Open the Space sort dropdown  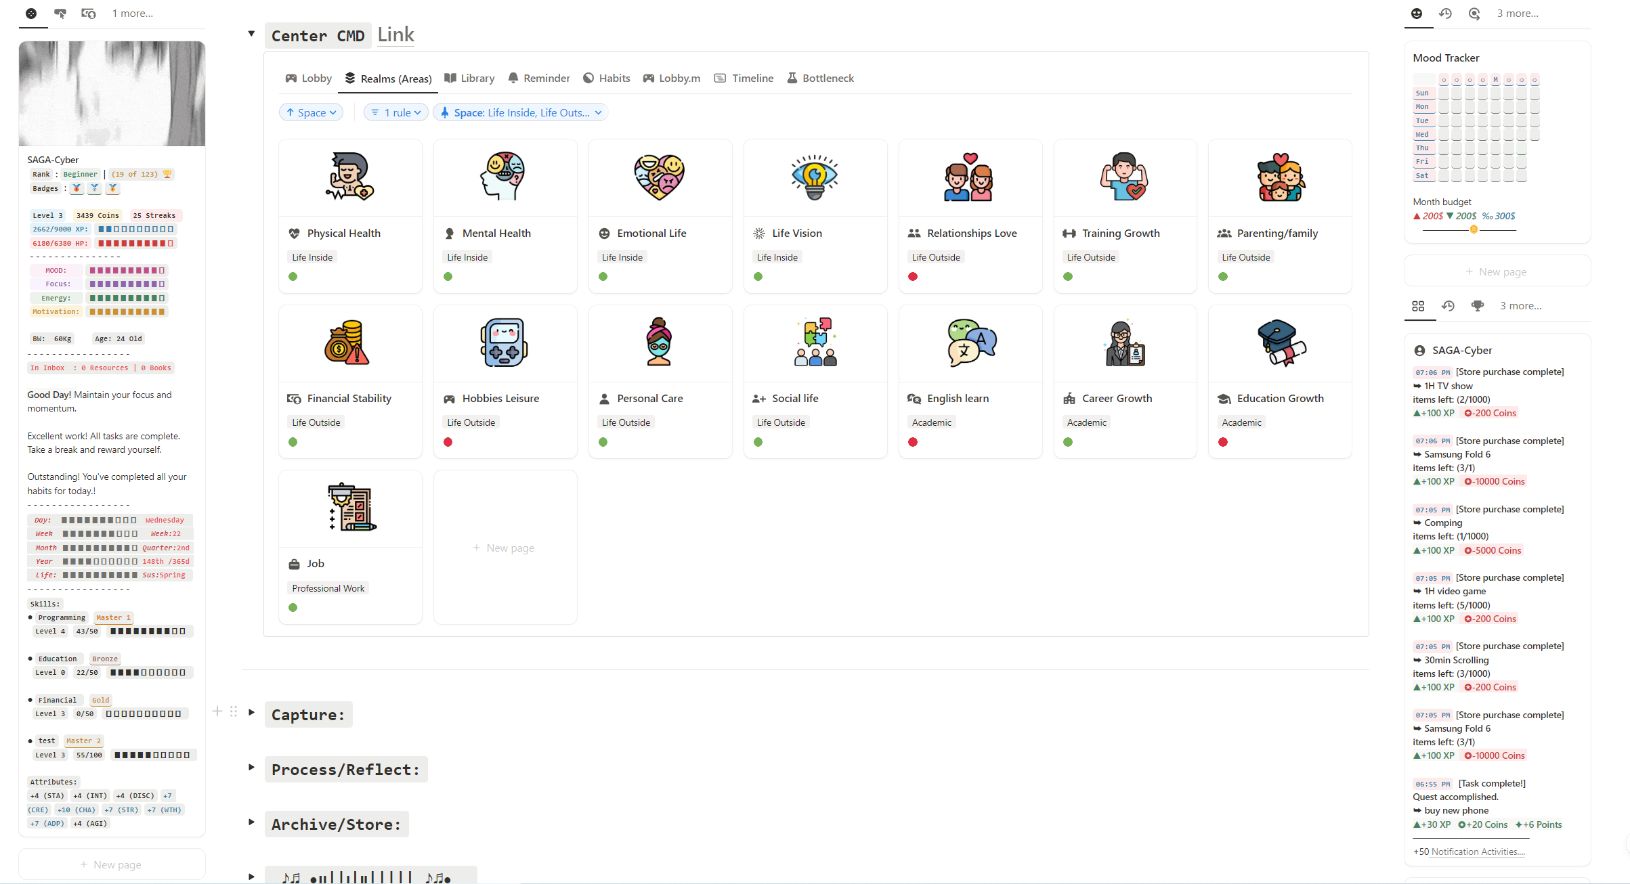click(311, 112)
